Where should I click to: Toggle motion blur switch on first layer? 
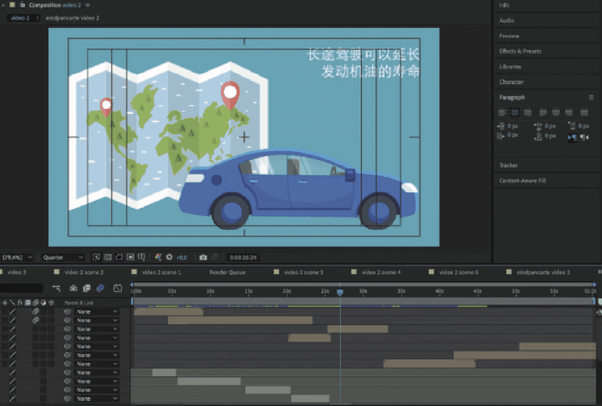coord(35,311)
